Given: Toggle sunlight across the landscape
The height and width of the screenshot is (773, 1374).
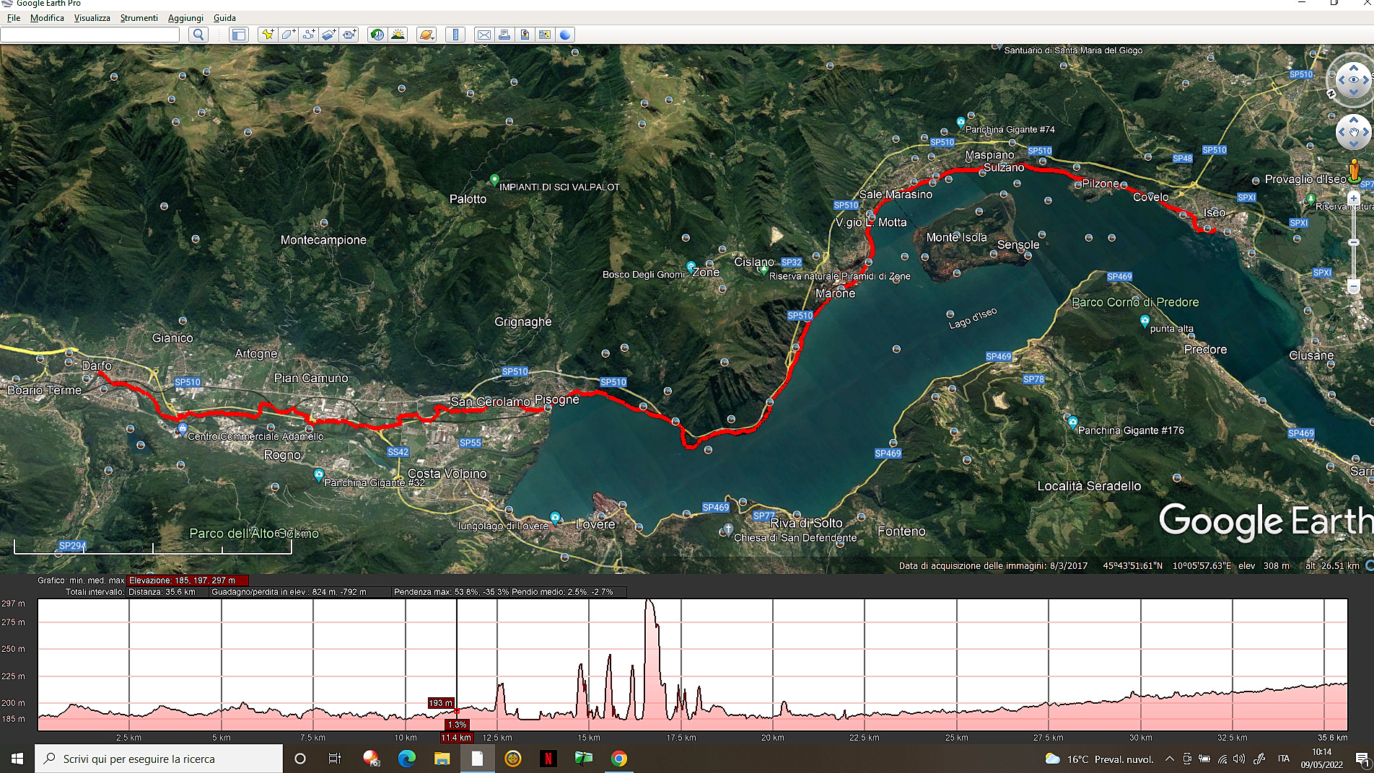Looking at the screenshot, I should (x=398, y=35).
